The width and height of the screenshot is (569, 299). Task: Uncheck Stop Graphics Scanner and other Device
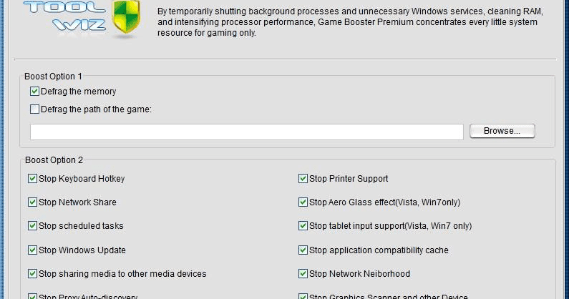coord(303,296)
